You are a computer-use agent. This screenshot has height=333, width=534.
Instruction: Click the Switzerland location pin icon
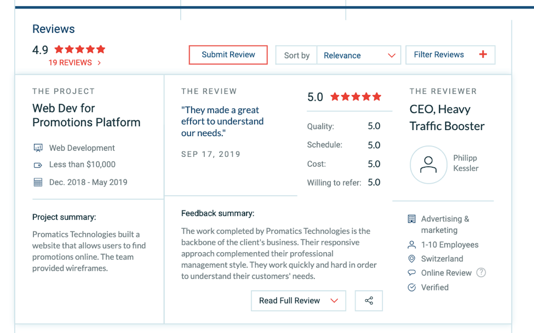(x=412, y=259)
